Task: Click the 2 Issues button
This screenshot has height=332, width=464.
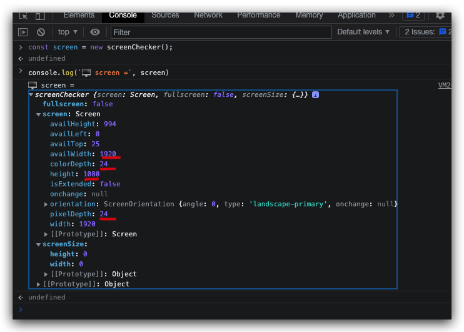Action: [425, 32]
